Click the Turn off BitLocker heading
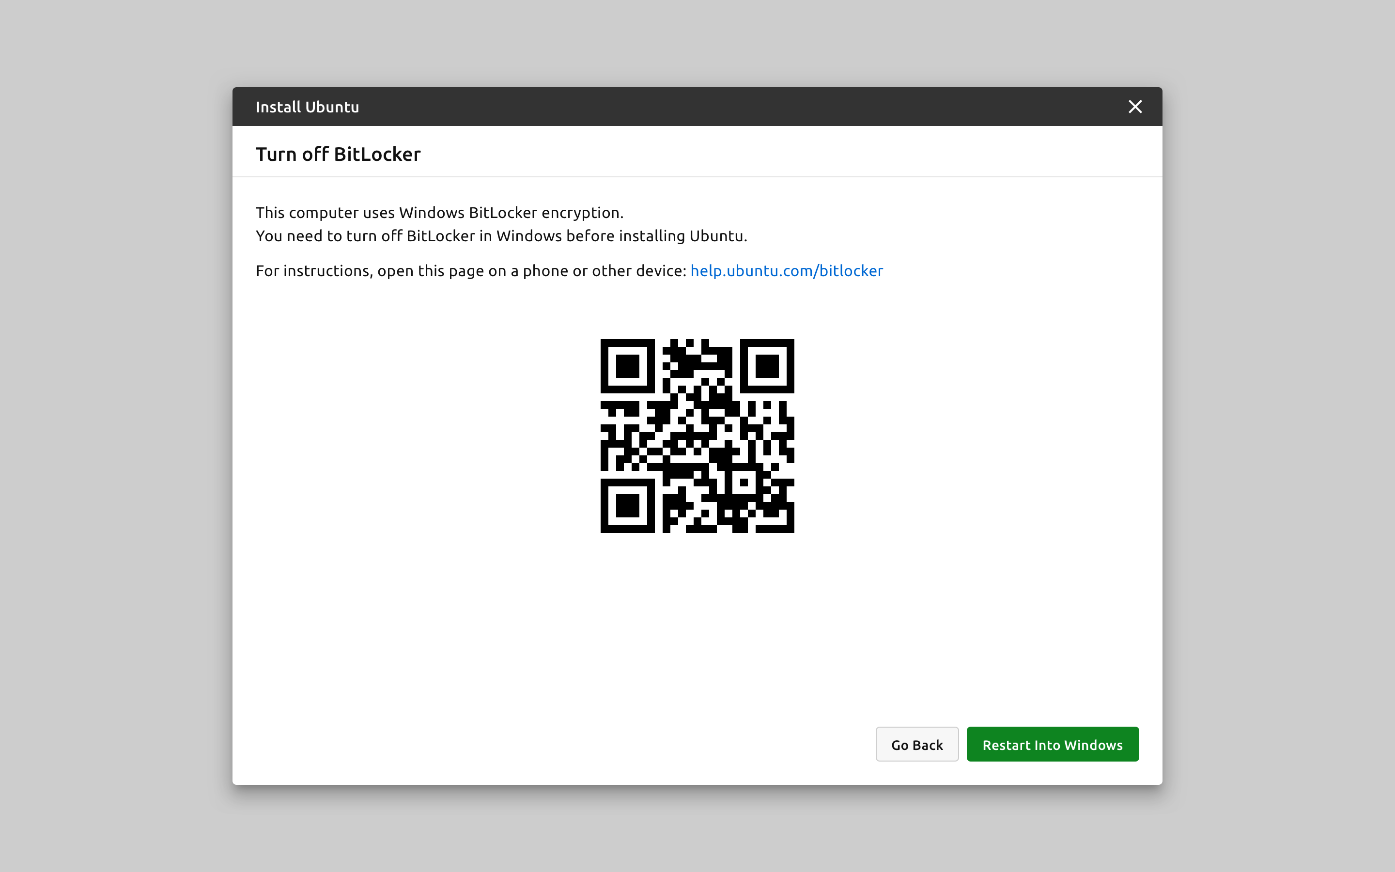The image size is (1395, 872). point(338,155)
